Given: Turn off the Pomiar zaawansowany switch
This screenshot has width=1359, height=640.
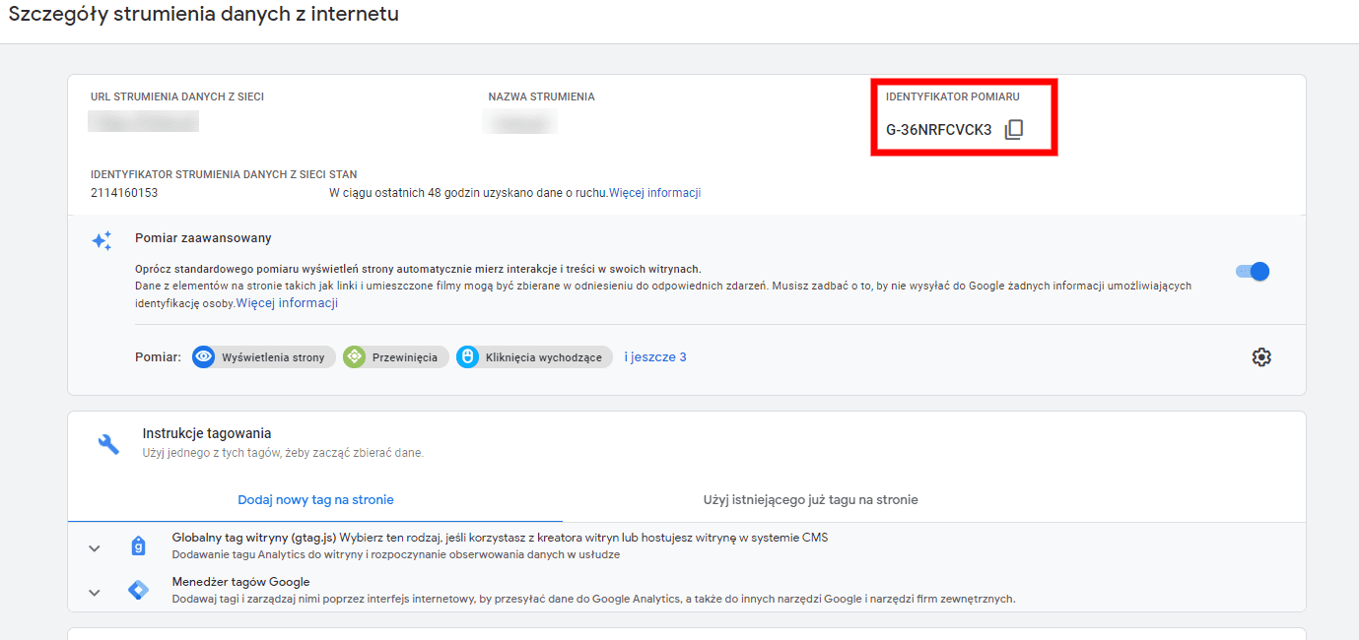Looking at the screenshot, I should (x=1253, y=272).
